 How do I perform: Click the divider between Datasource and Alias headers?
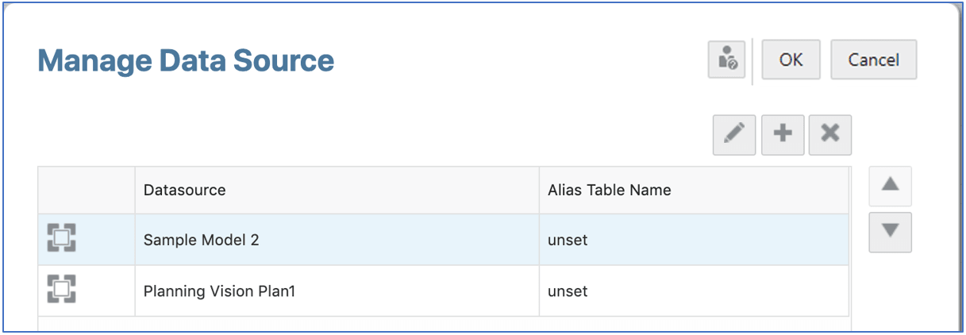coord(539,190)
